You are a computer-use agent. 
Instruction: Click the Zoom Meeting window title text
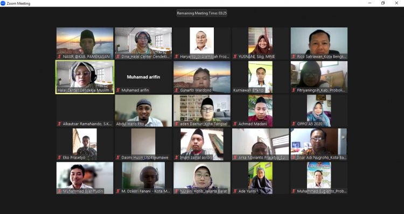pos(18,4)
